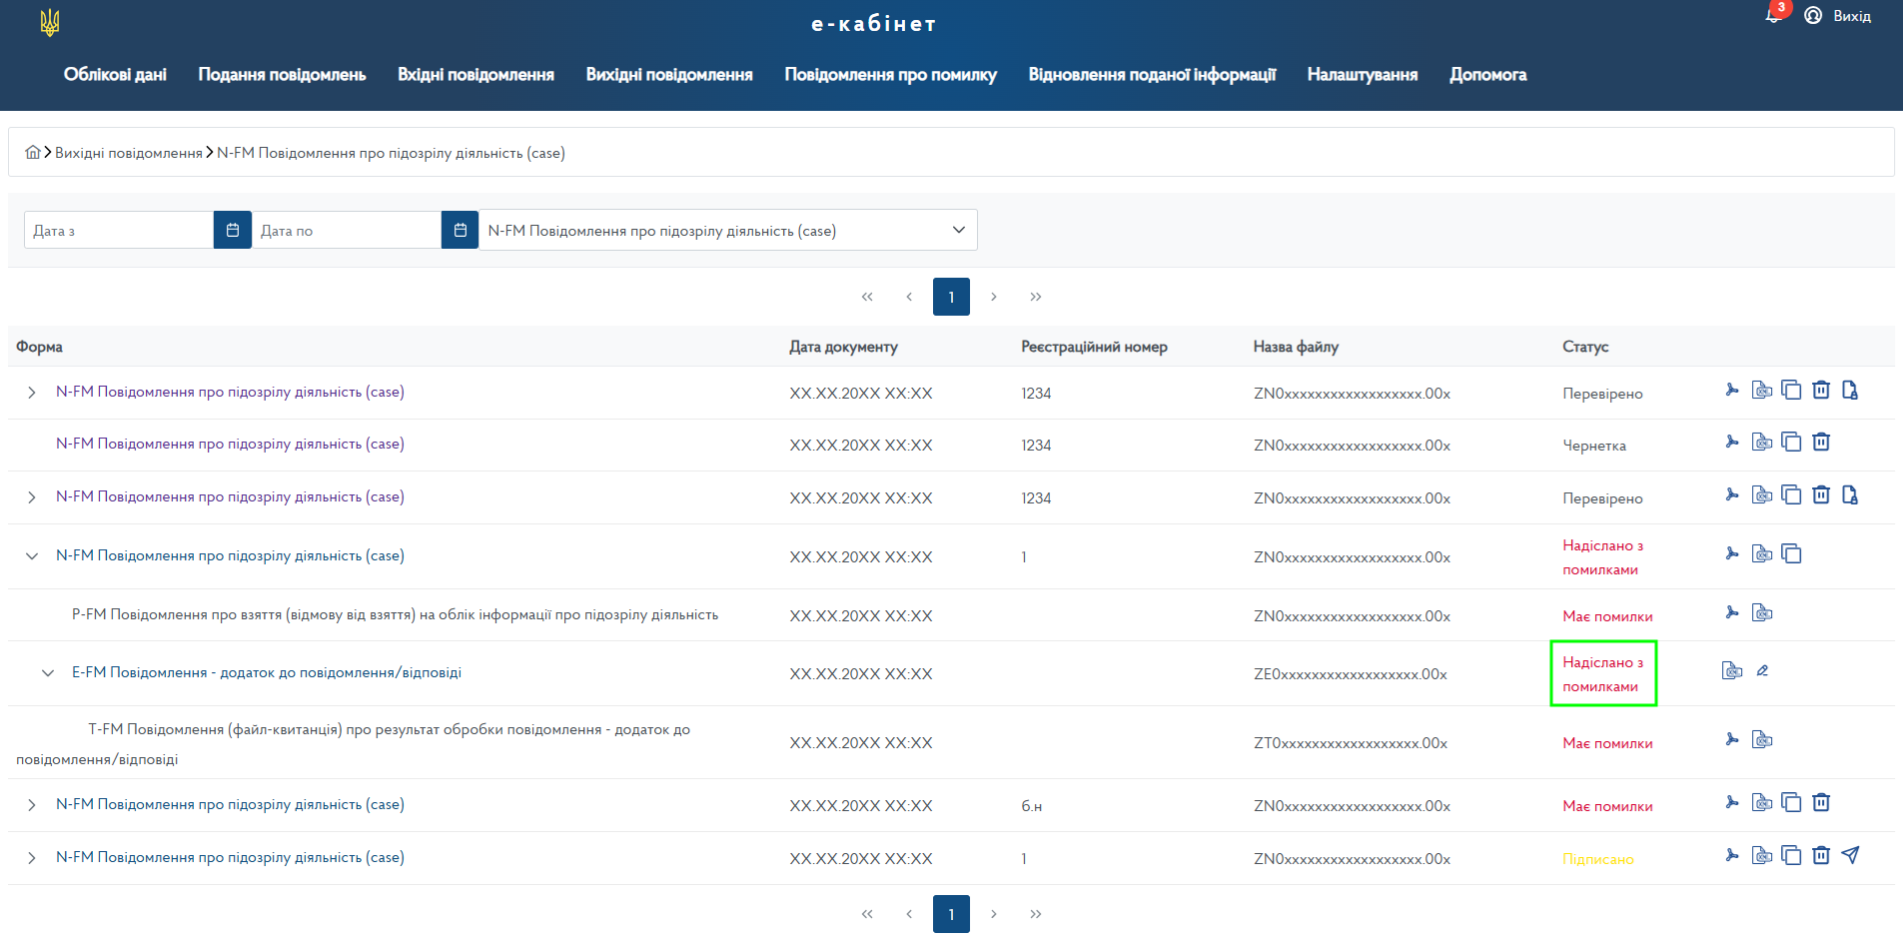Viewport: 1903px width, 944px height.
Task: Open the Допомога menu item
Action: point(1487,74)
